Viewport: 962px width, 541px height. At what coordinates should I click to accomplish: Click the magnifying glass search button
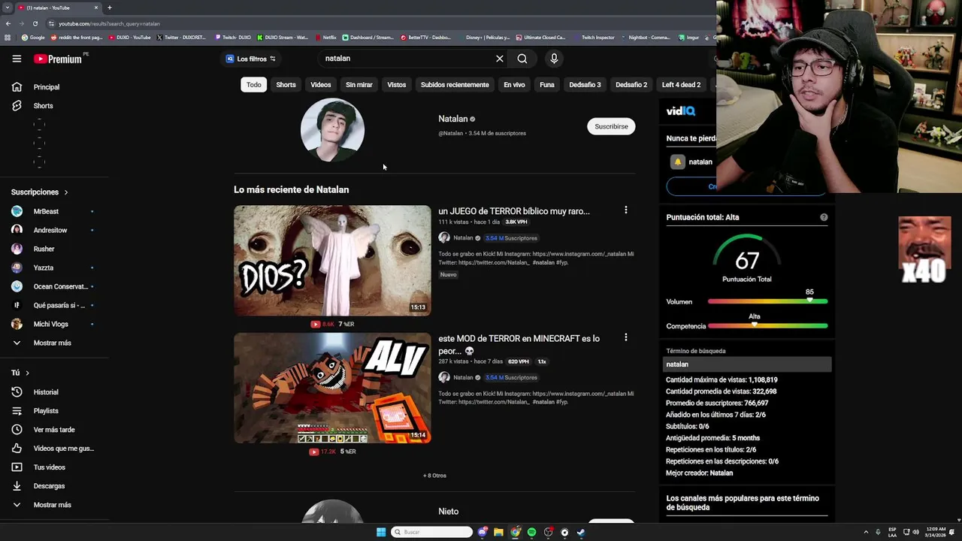coord(522,59)
